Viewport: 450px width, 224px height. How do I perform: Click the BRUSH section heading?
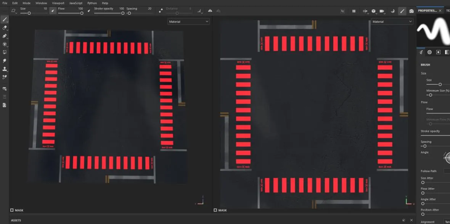coord(425,65)
